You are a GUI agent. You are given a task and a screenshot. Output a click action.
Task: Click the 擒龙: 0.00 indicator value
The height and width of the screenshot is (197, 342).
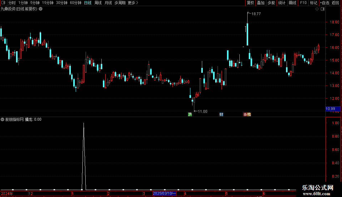tap(33, 119)
